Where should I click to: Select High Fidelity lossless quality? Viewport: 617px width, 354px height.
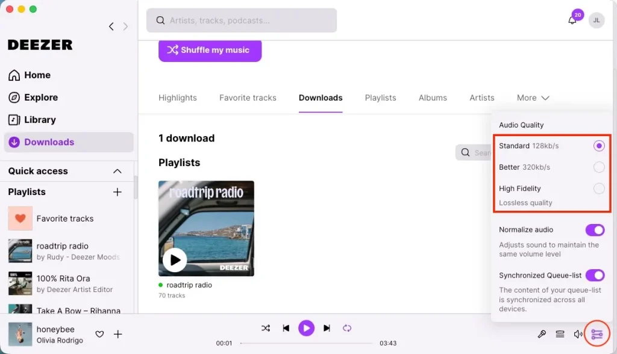tap(599, 188)
